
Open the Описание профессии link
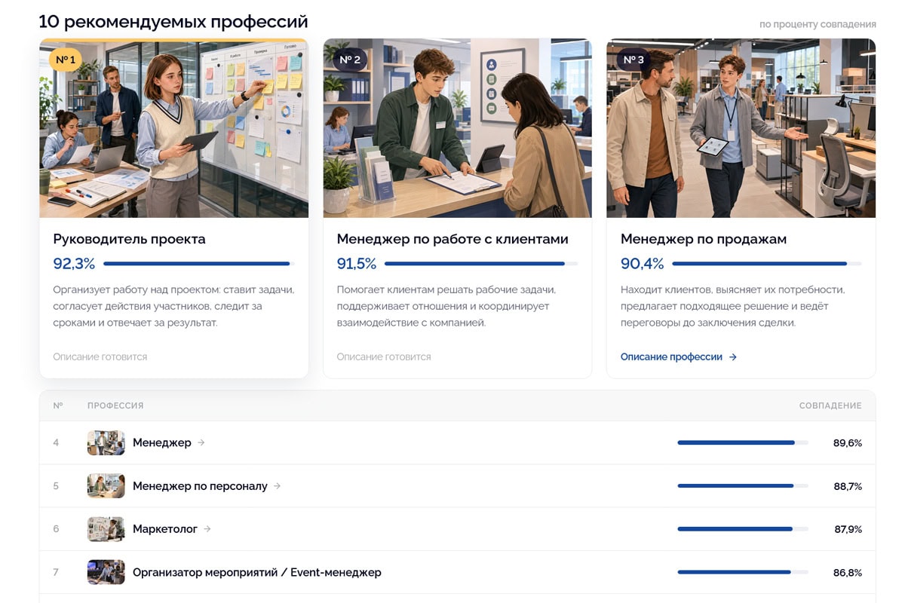pos(678,357)
